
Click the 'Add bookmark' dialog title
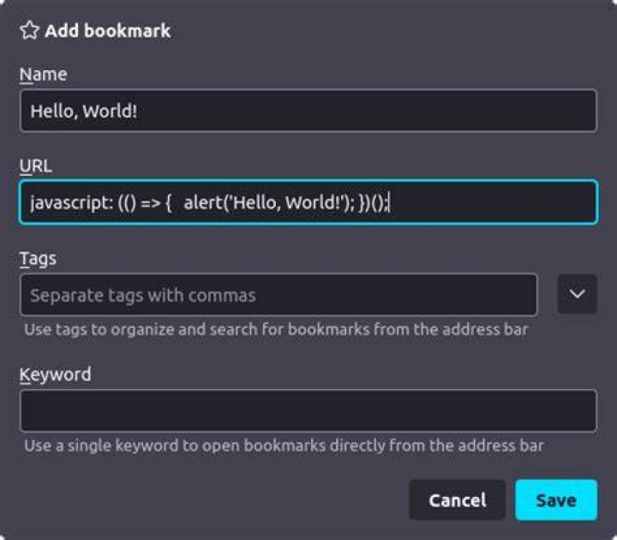[x=108, y=31]
